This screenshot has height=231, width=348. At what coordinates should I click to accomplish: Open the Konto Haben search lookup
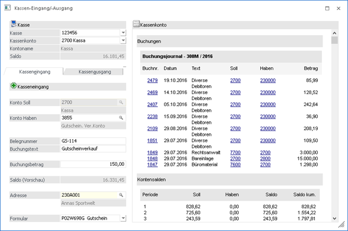(121, 117)
